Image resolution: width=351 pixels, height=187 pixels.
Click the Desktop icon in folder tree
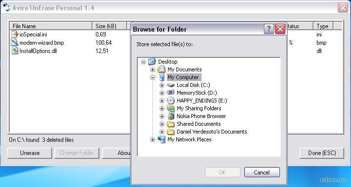coord(152,61)
